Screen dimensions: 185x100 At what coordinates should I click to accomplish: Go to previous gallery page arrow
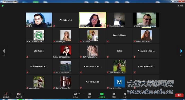(4, 51)
